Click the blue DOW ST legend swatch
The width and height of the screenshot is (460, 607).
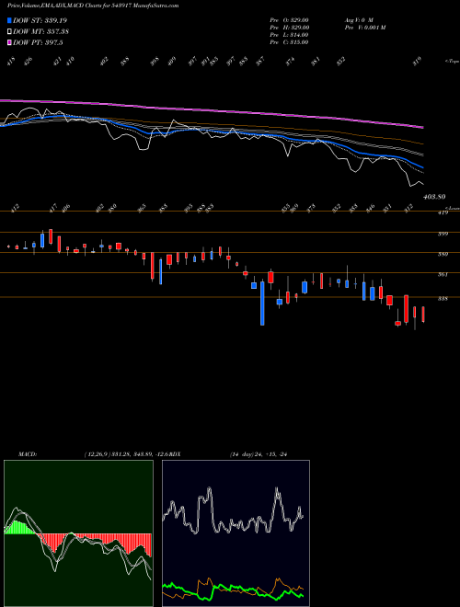9,20
